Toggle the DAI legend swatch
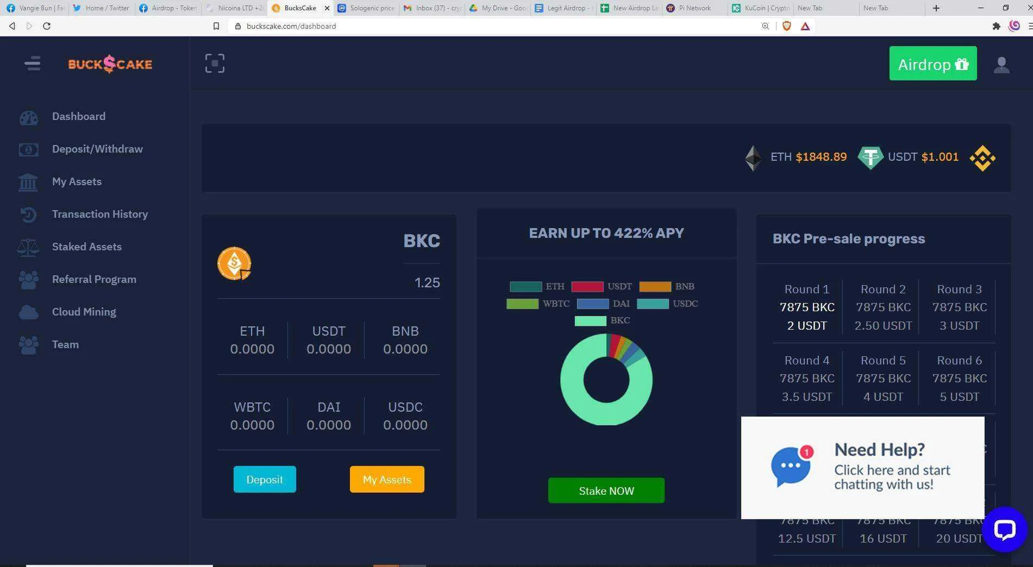1033x567 pixels. pos(593,304)
